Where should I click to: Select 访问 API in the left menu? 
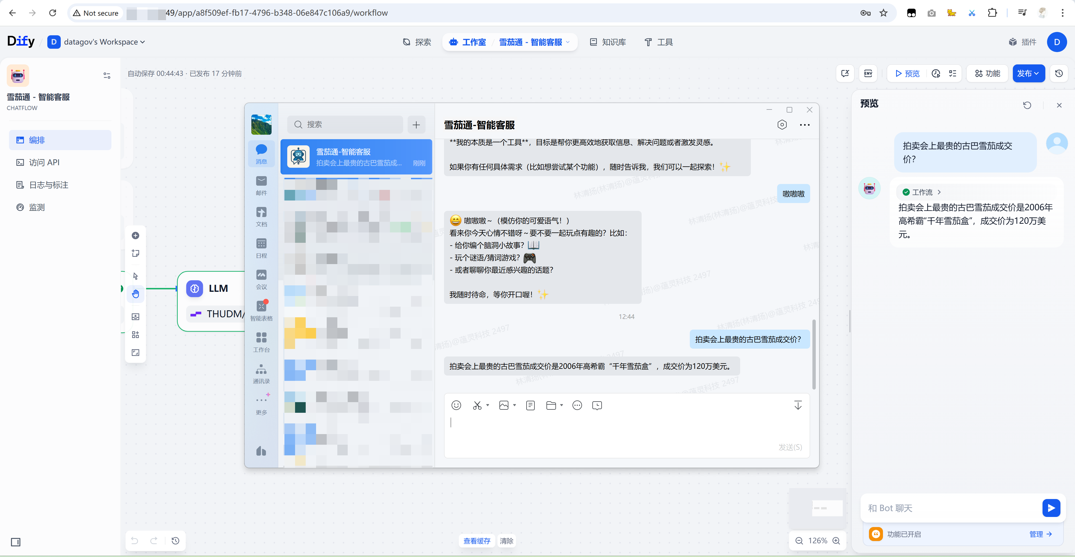point(60,162)
